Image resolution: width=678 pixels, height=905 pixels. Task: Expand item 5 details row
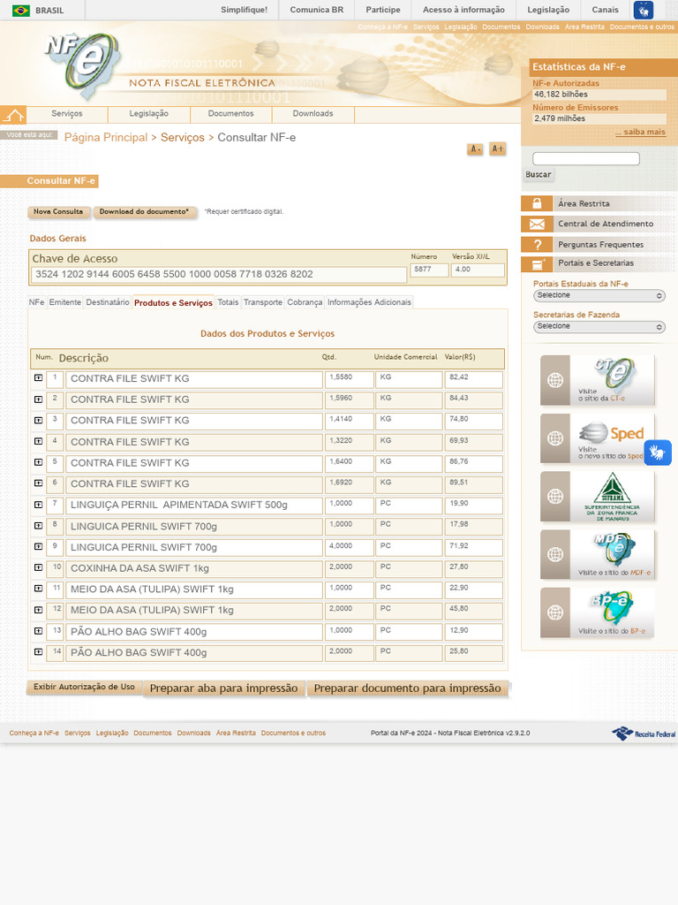click(38, 462)
